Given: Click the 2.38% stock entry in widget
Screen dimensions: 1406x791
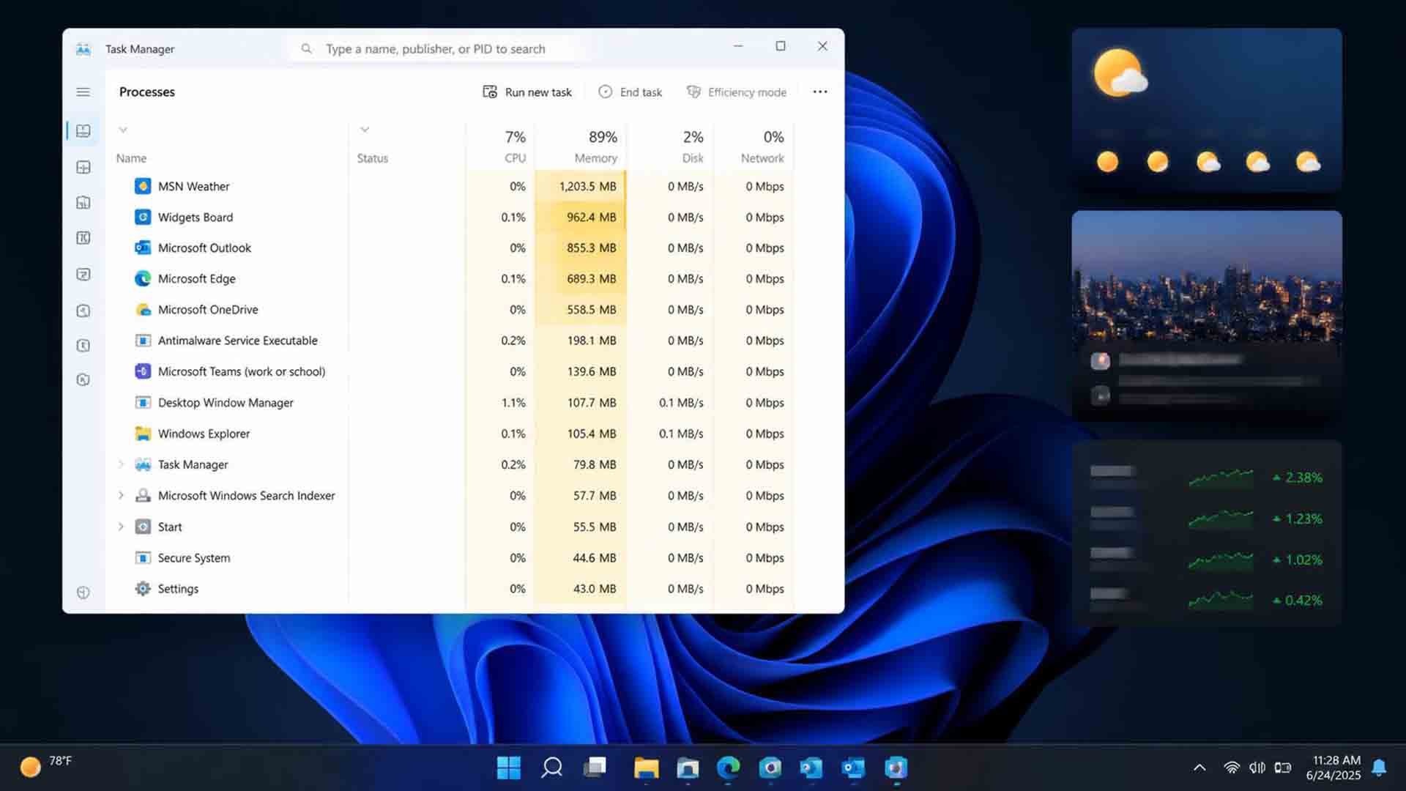Looking at the screenshot, I should 1207,477.
